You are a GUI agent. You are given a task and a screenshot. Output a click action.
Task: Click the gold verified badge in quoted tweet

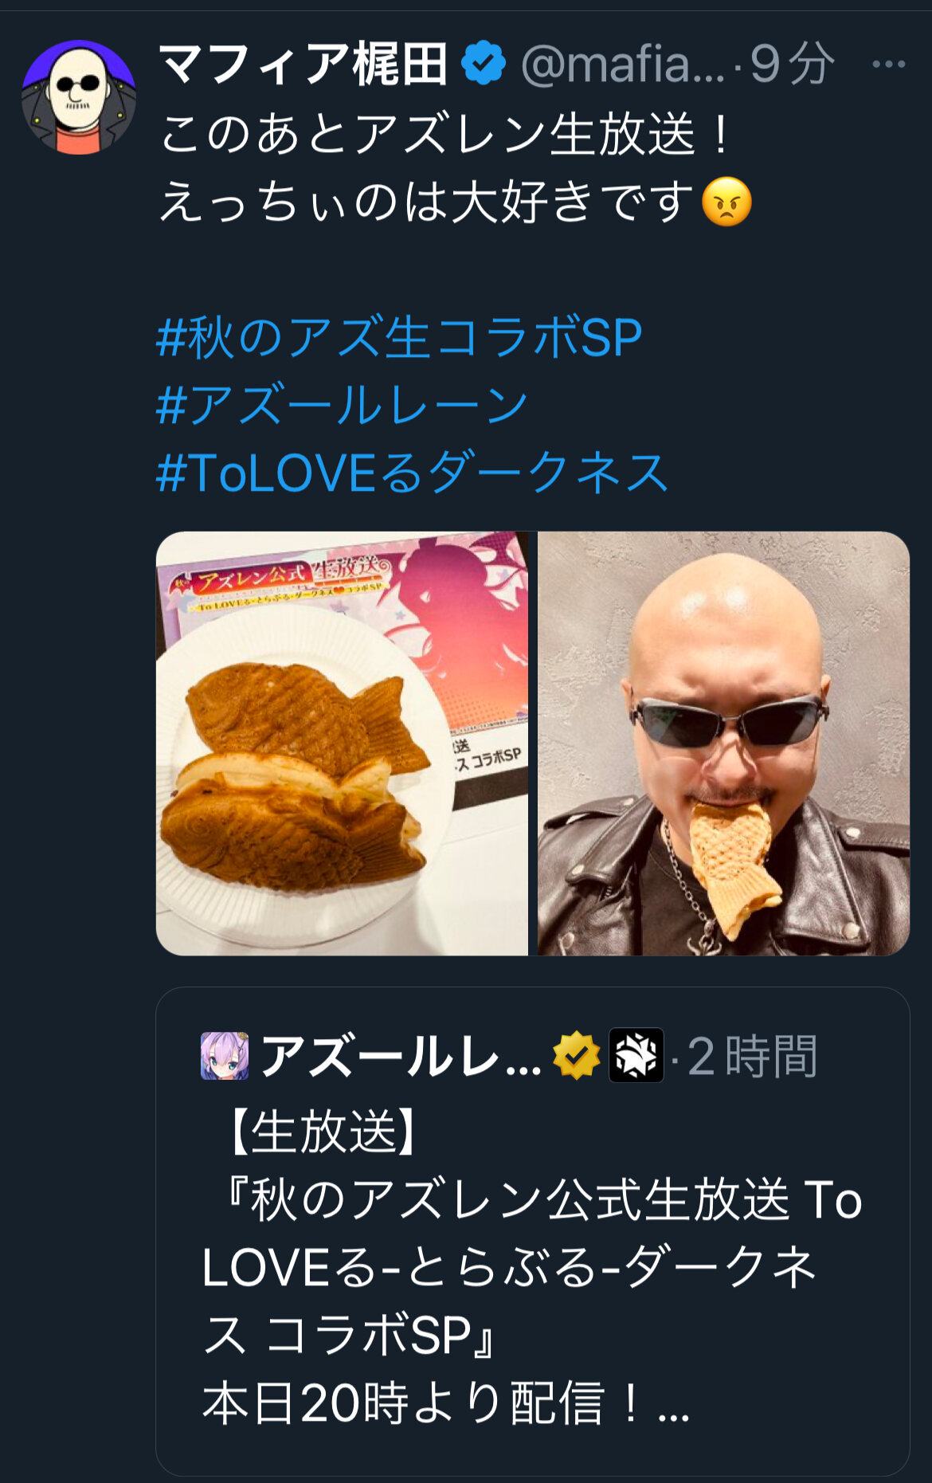coord(576,1056)
